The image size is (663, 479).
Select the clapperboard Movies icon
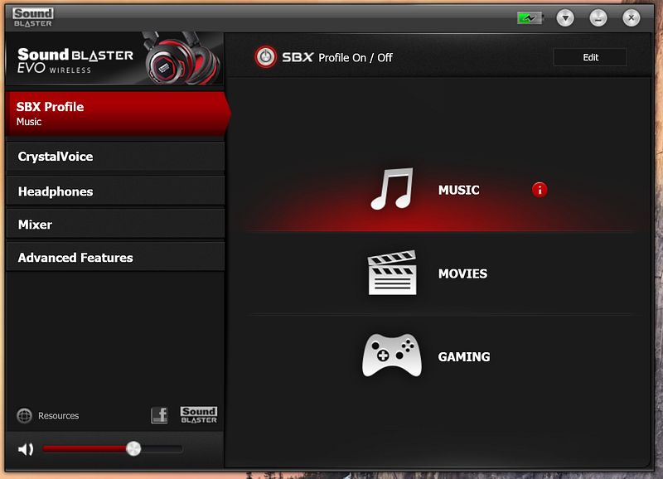[x=392, y=273]
